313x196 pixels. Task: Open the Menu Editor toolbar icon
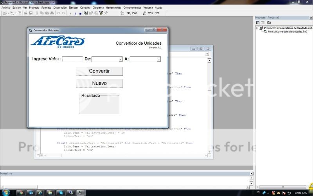[20, 13]
